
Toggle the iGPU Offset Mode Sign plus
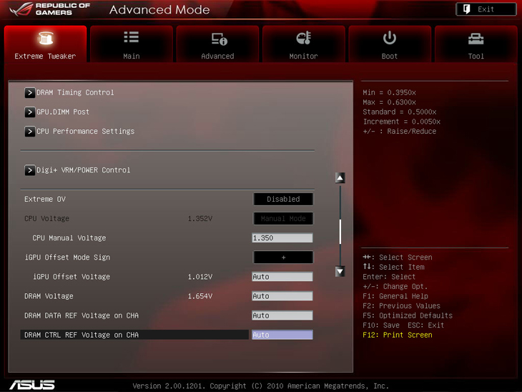[x=283, y=258]
